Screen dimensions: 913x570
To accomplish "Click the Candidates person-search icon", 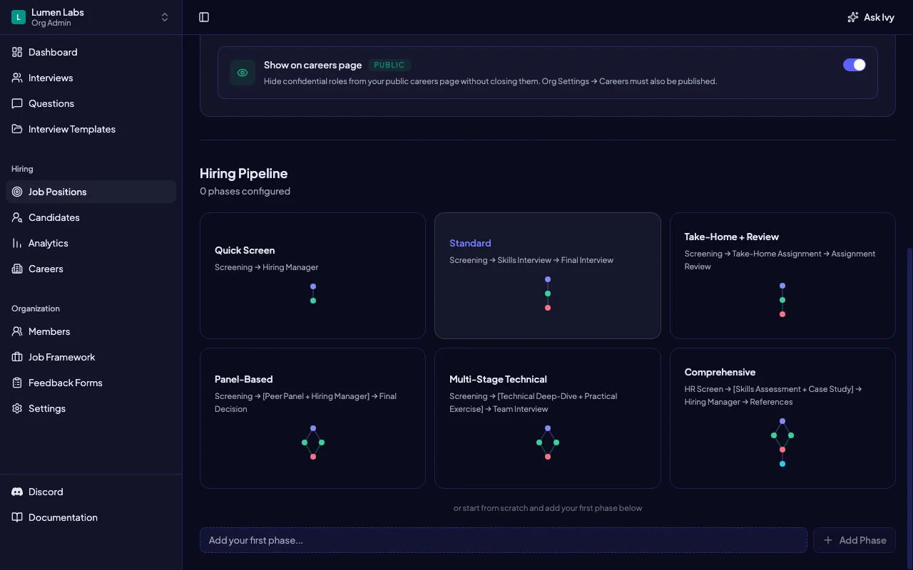I will [x=17, y=217].
